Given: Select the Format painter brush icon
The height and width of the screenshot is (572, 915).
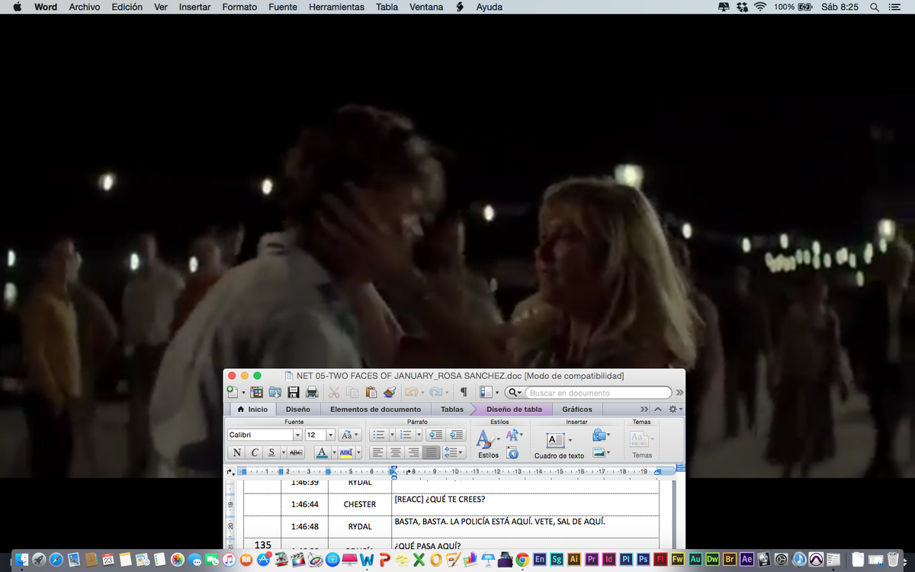Looking at the screenshot, I should (x=390, y=392).
